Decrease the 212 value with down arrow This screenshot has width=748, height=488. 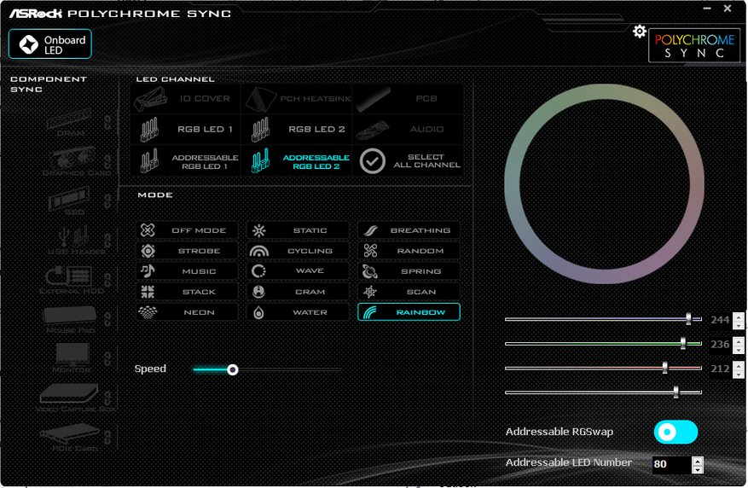click(x=739, y=374)
